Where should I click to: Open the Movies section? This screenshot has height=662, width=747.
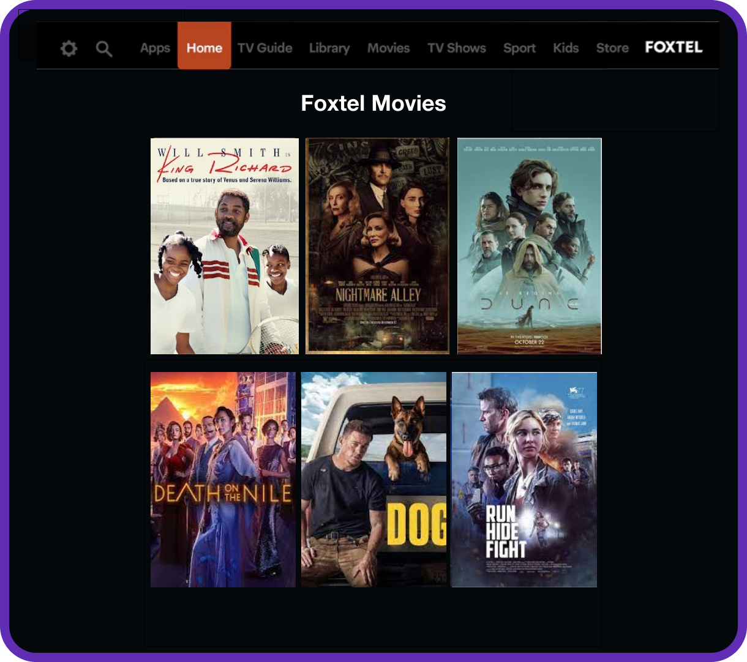click(389, 48)
